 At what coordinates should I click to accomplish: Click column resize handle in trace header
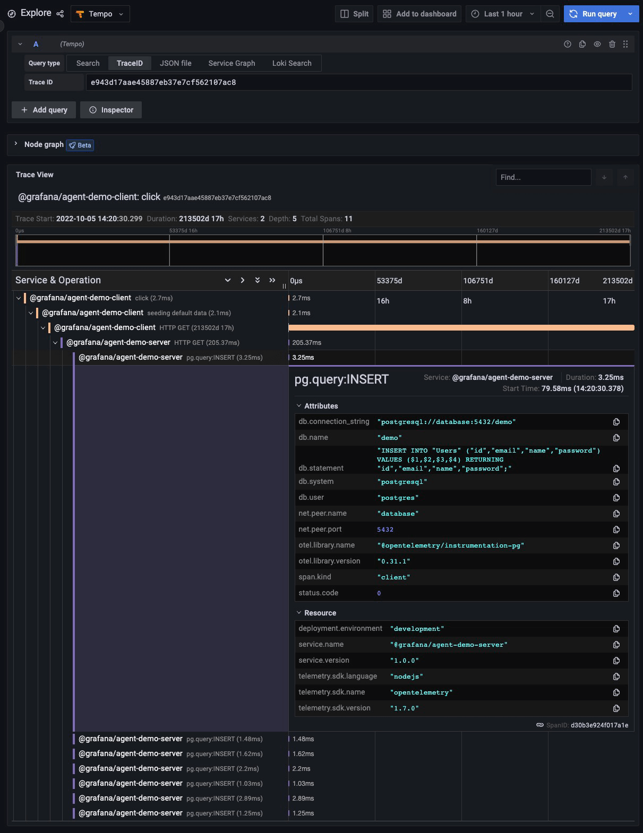coord(285,286)
